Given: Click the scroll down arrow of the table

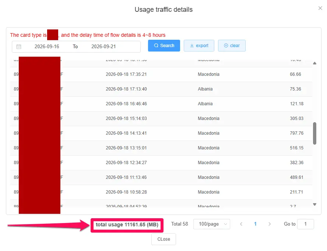Looking at the screenshot, I should 315,205.
